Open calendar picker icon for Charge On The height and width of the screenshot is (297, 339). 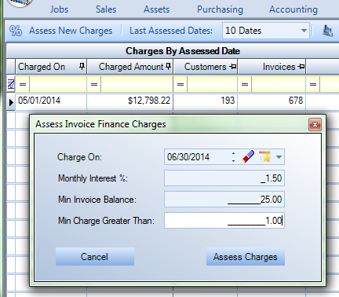(264, 156)
